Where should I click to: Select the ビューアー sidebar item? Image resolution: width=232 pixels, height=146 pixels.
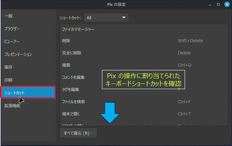tap(28, 42)
